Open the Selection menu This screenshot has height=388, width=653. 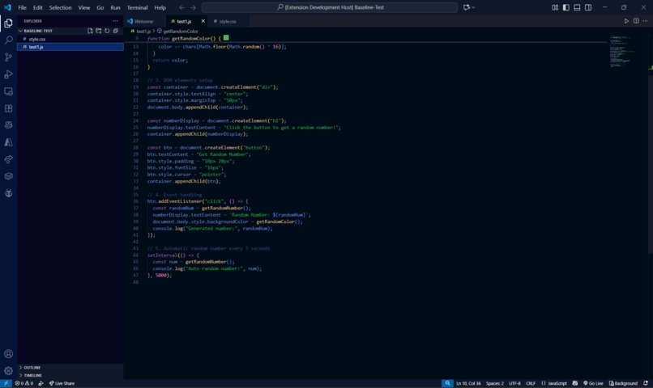(61, 7)
